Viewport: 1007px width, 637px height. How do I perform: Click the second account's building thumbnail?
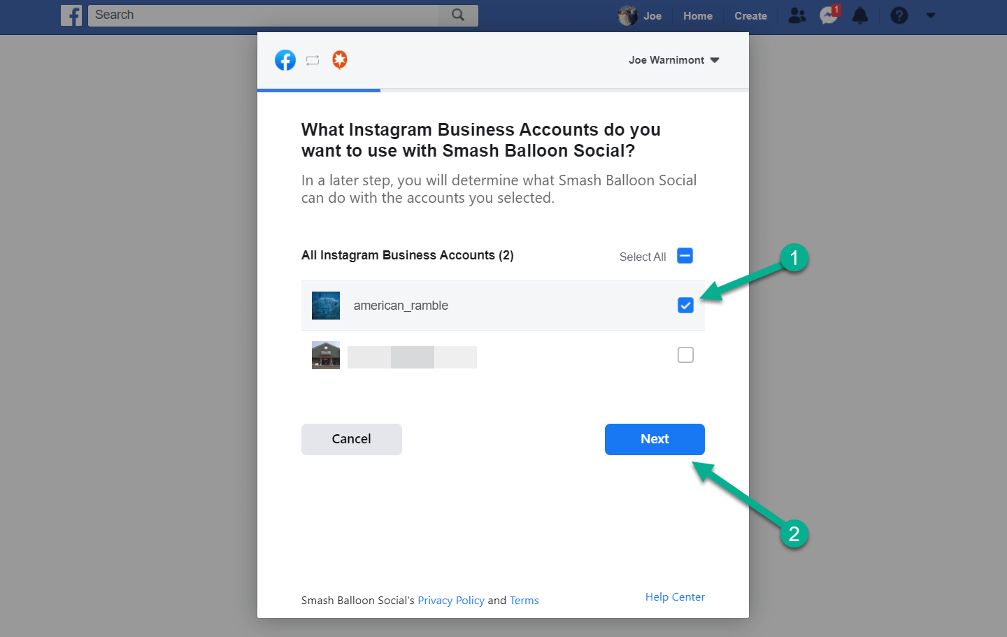coord(326,355)
